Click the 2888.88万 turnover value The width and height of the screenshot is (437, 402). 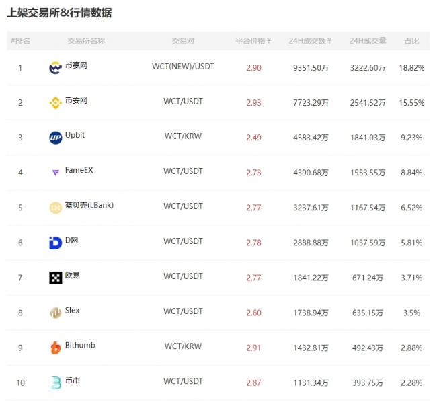[311, 243]
